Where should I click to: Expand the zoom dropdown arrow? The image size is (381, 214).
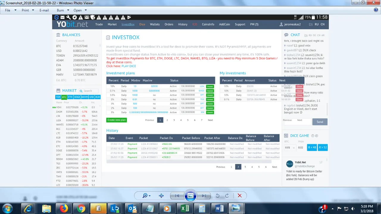(x=149, y=196)
